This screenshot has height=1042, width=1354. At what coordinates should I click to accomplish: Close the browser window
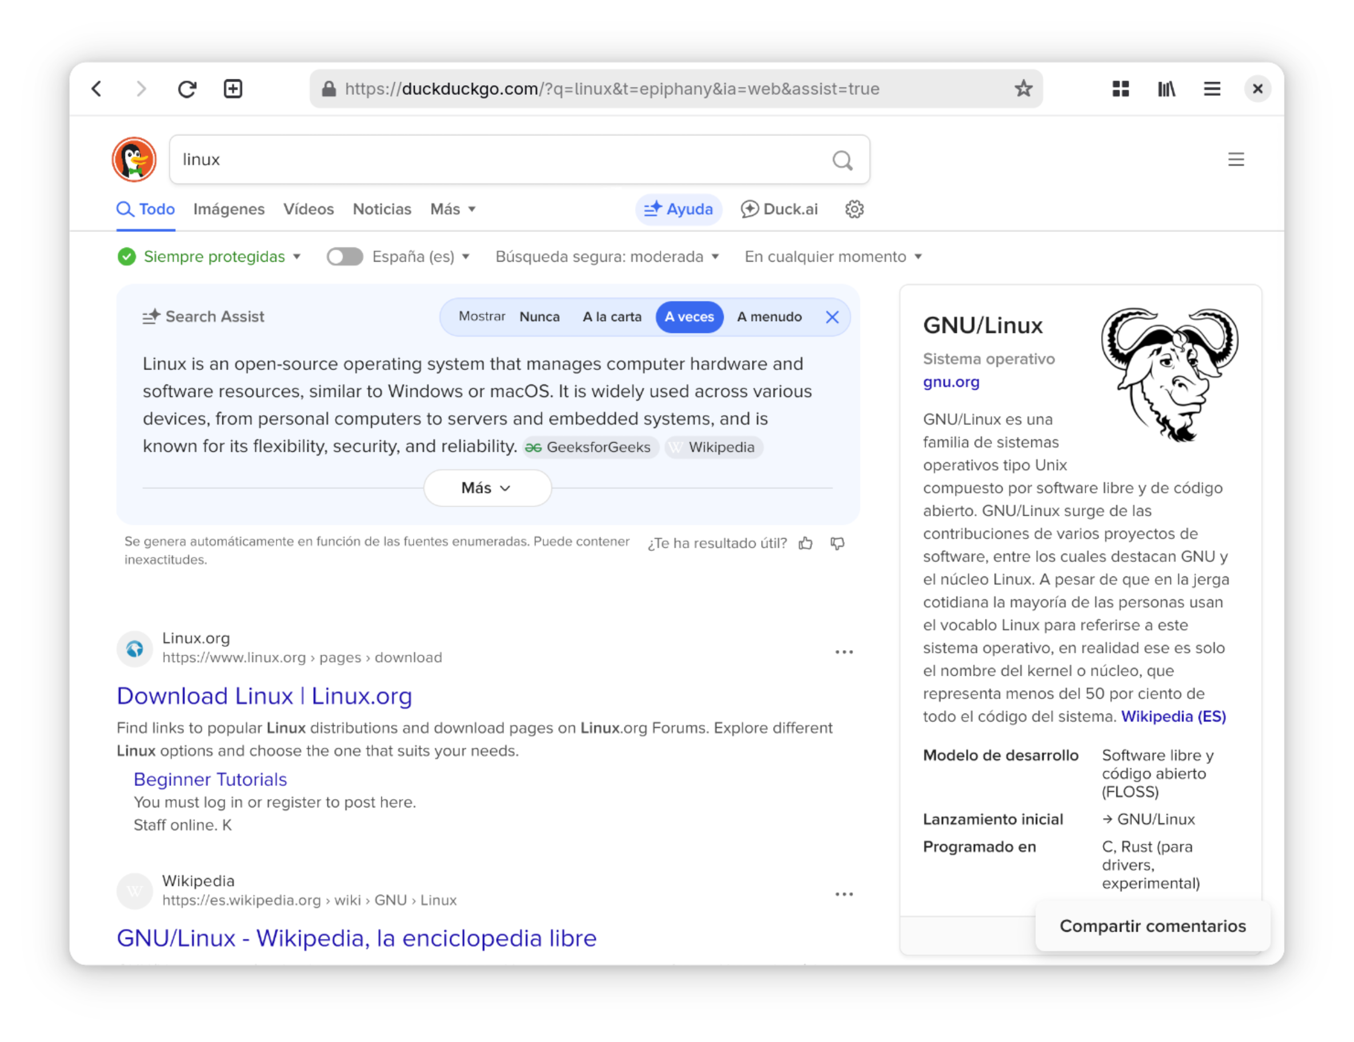1257,89
